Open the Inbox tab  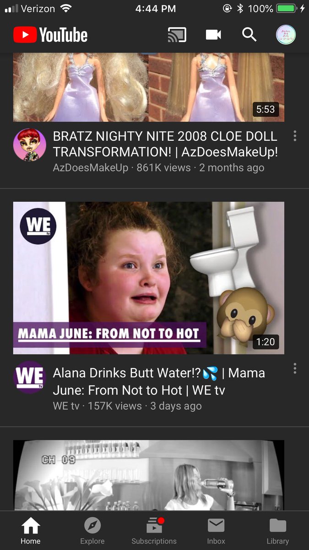(x=216, y=531)
